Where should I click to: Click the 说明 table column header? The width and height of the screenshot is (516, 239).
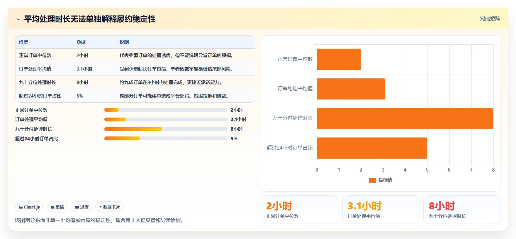click(x=124, y=42)
